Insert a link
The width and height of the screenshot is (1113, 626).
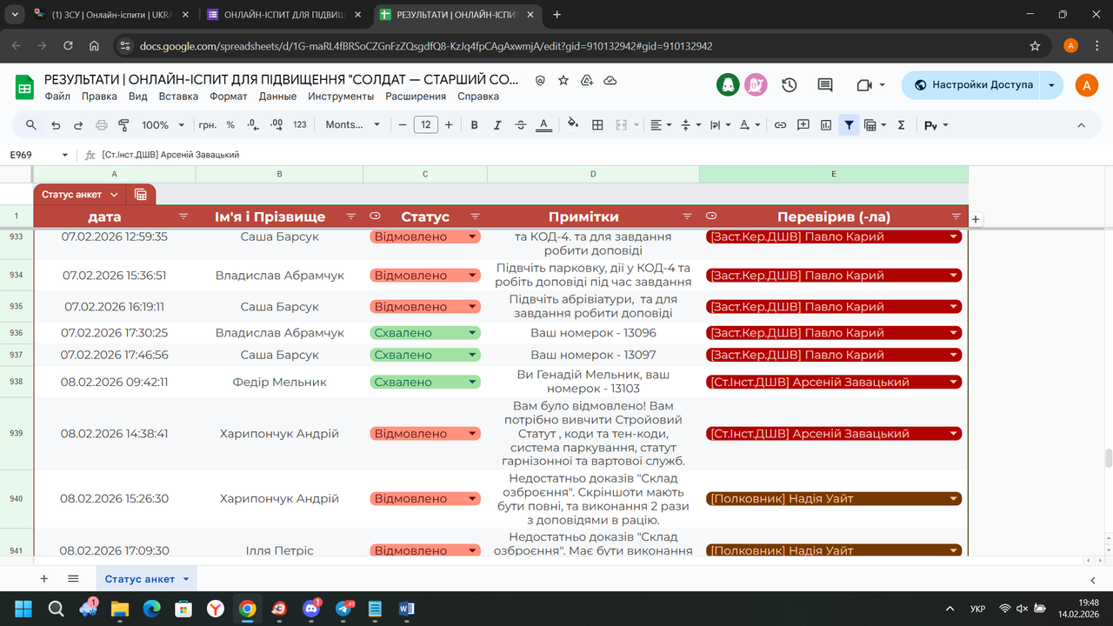[x=780, y=125]
